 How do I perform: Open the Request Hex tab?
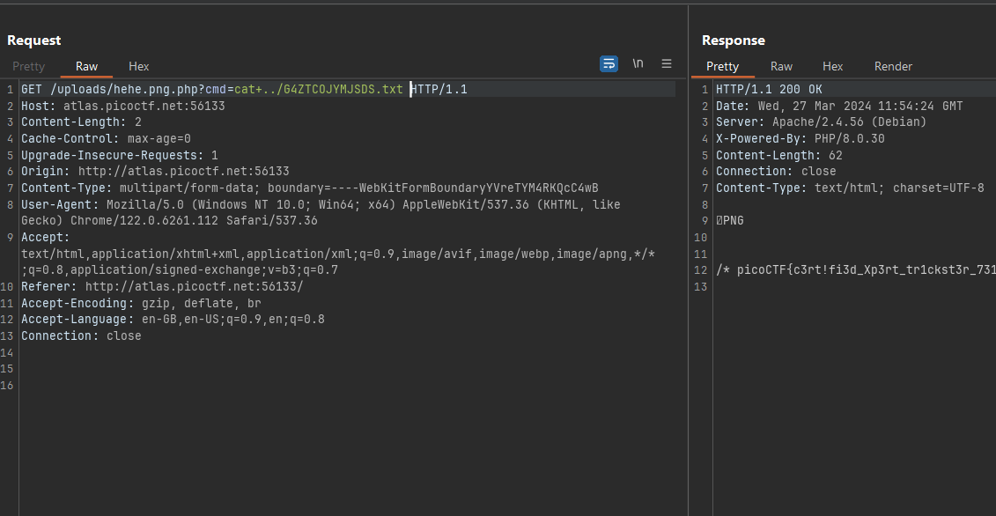[138, 66]
